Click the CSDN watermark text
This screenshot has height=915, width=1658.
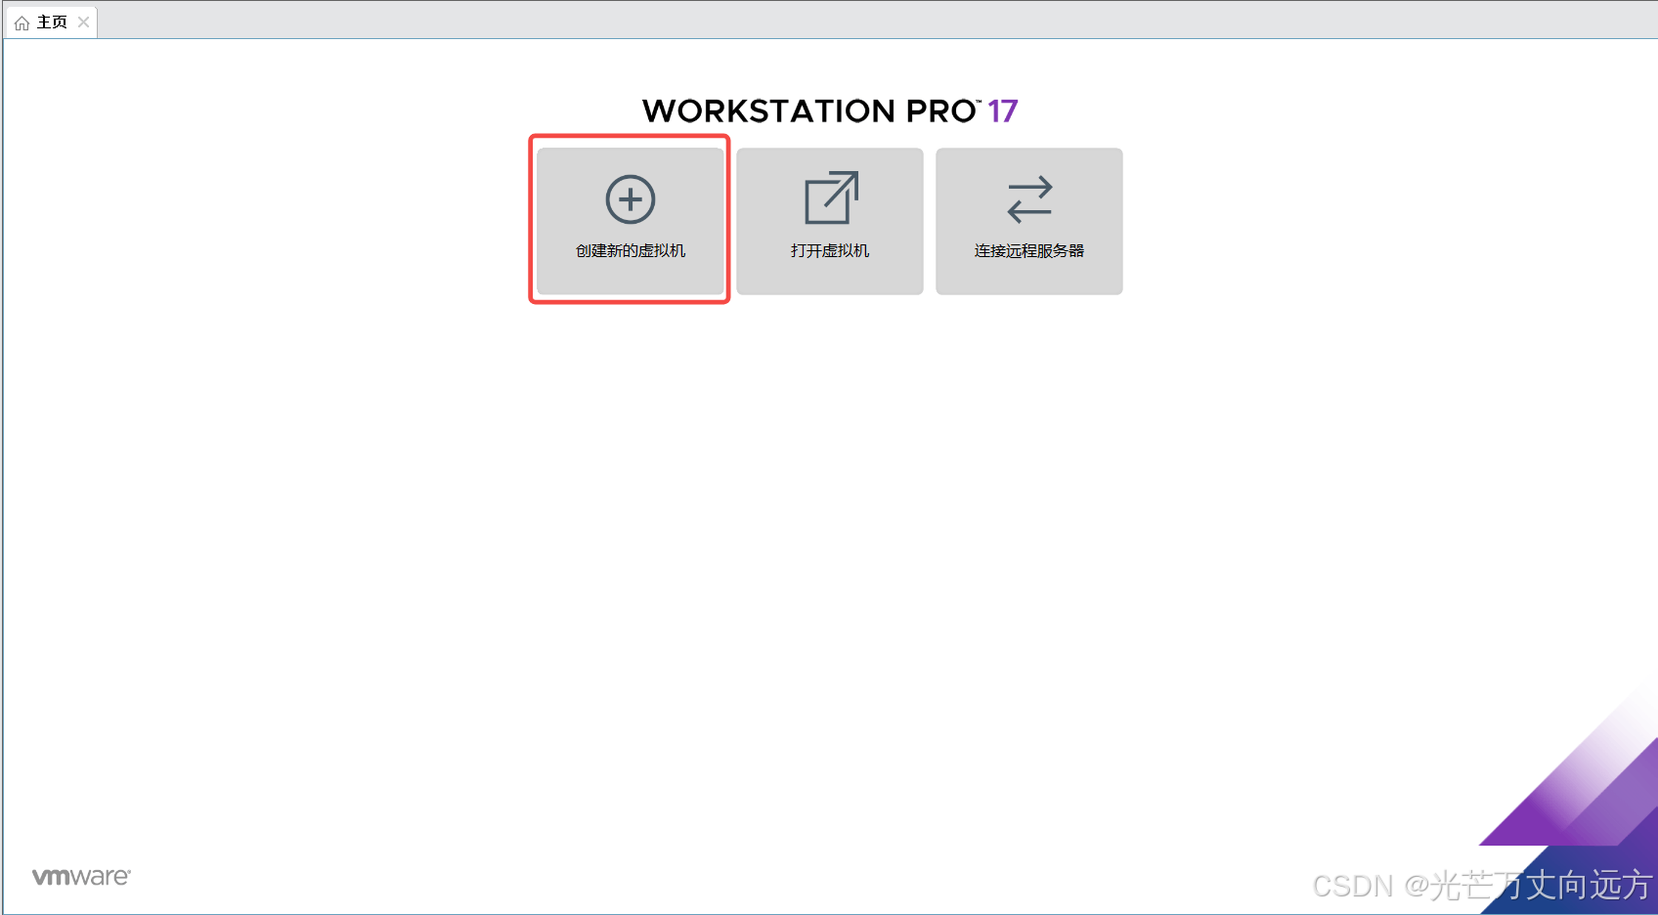coord(1481,886)
